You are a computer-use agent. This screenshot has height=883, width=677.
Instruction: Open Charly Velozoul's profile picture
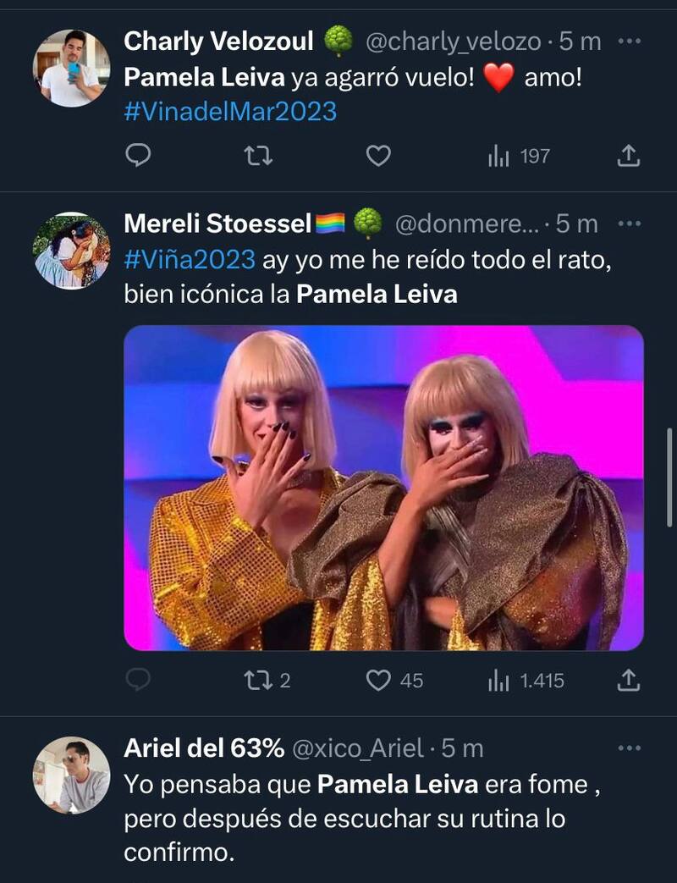point(71,67)
